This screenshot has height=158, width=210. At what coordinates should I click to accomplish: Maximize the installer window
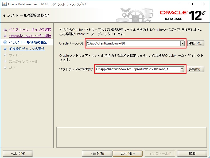pyautogui.click(x=191, y=4)
